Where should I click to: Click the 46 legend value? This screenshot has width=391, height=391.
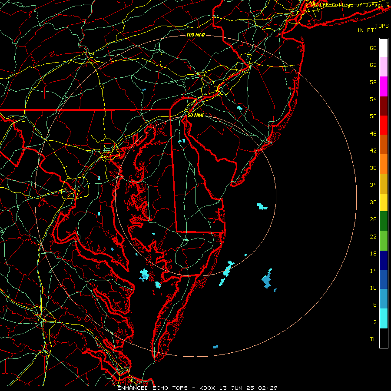point(373,134)
